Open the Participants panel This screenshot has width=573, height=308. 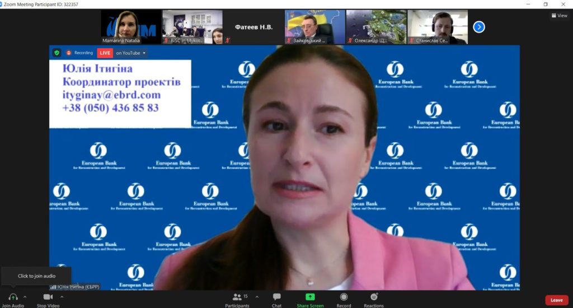tap(237, 297)
